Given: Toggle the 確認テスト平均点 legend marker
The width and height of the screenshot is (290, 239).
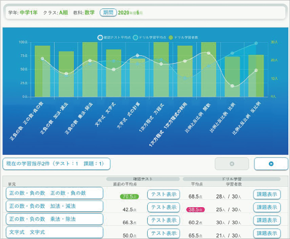Looking at the screenshot, I should click(100, 37).
